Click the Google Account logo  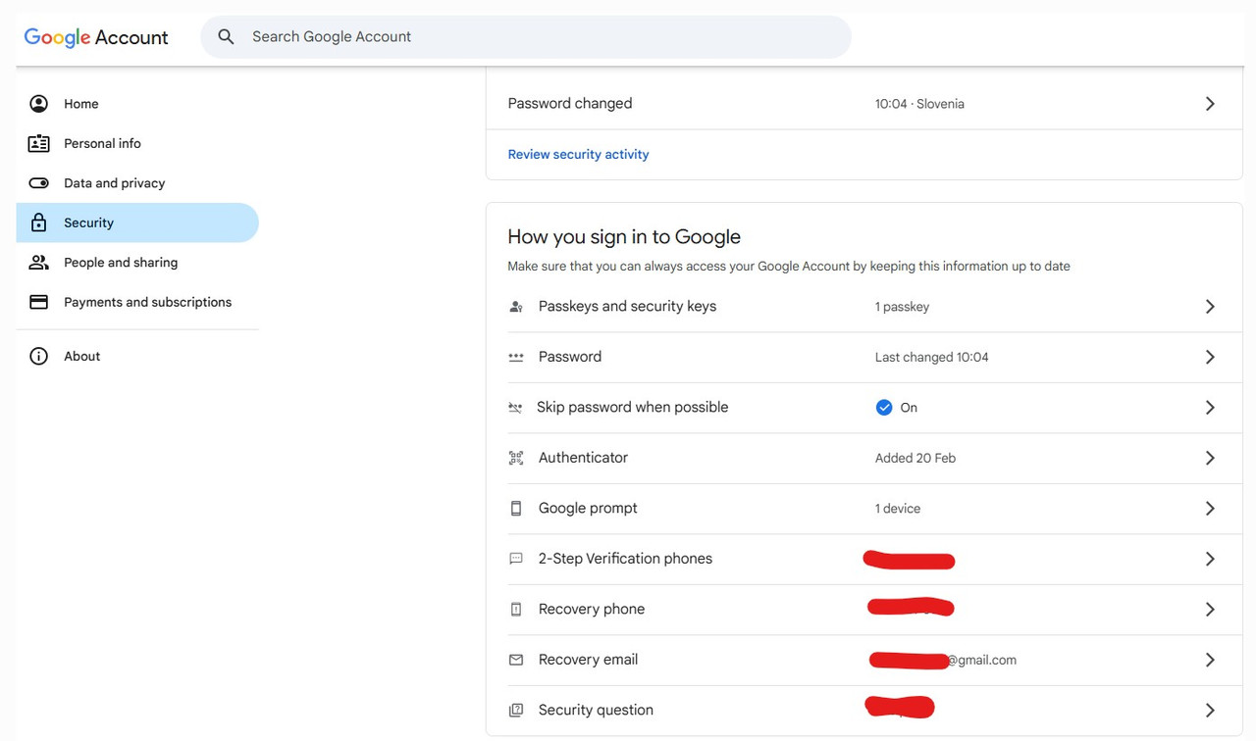pos(96,37)
